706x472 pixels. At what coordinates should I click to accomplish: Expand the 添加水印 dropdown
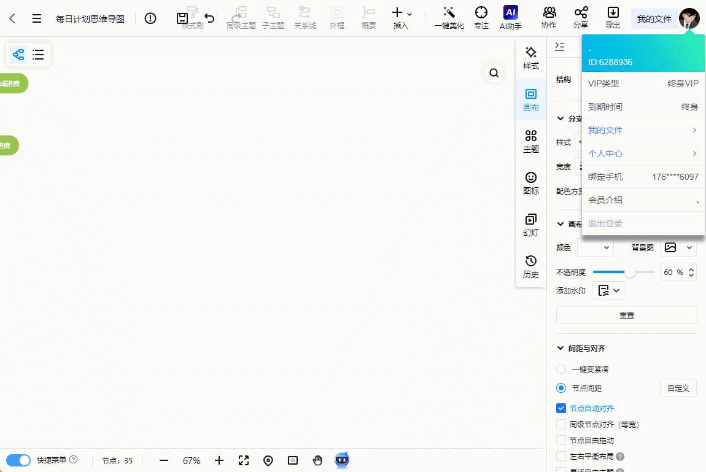[608, 290]
